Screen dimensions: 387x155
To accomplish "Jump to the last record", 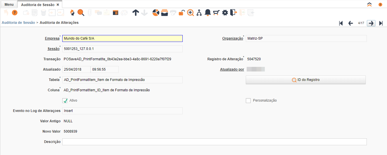I will coord(381,23).
